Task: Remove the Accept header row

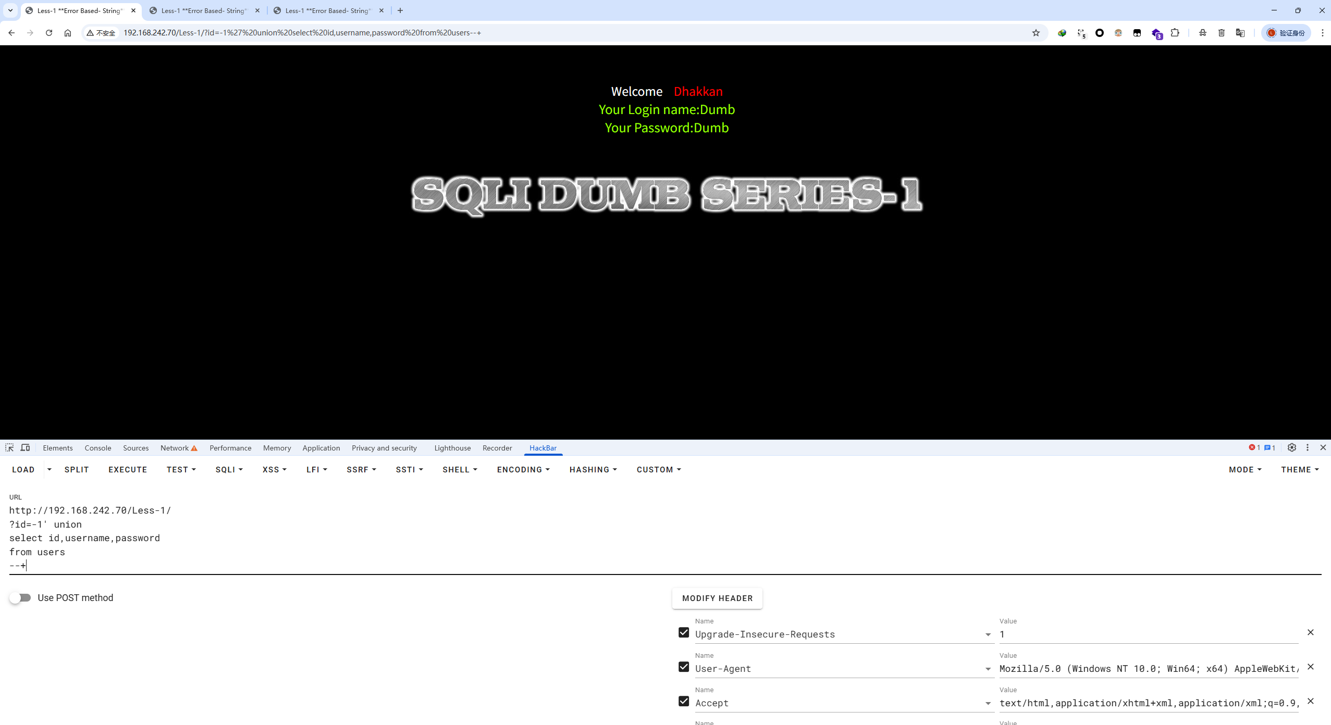Action: coord(1311,701)
